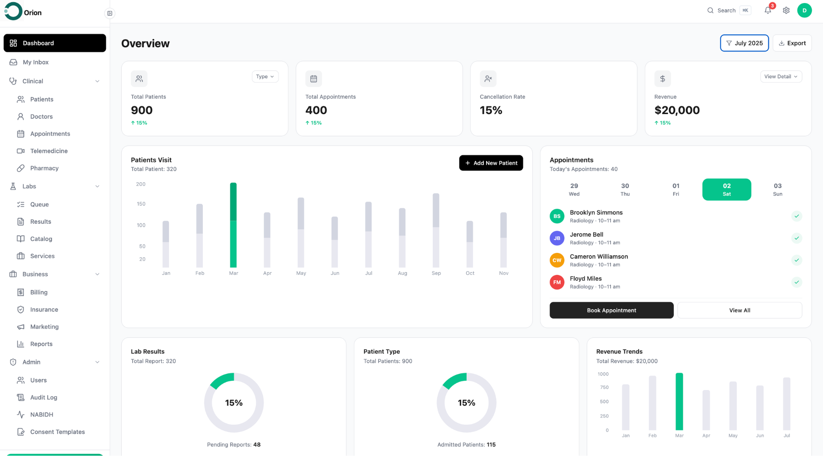Click Jerome Bell JB avatar

coord(557,238)
